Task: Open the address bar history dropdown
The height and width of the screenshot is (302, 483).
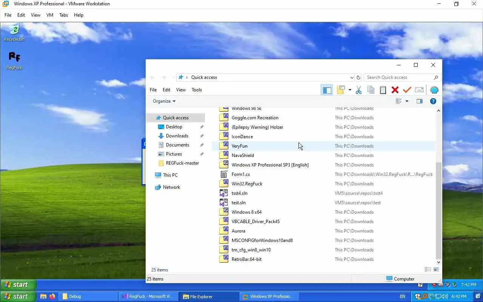Action: [x=352, y=77]
